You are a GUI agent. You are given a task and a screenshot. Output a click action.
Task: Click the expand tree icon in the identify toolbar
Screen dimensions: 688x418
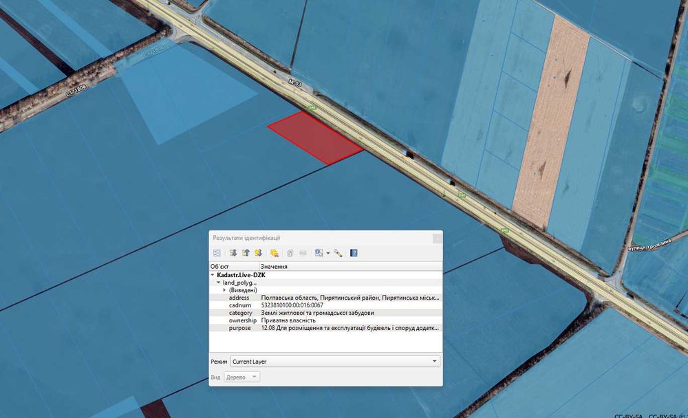click(x=217, y=253)
